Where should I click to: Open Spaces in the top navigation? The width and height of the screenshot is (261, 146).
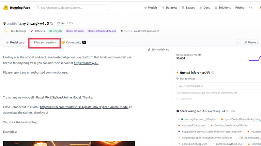click(188, 7)
